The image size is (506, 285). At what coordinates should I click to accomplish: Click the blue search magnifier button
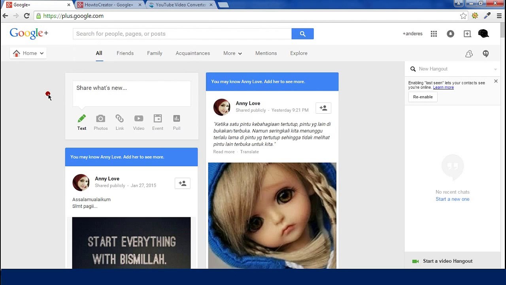pyautogui.click(x=302, y=34)
